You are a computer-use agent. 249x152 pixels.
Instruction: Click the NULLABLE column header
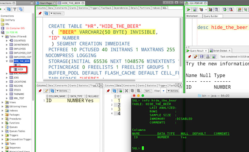[x=93, y=96]
